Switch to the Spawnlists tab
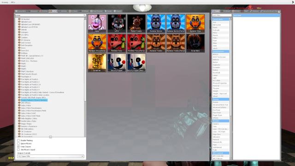295x166 pixels. (21, 11)
